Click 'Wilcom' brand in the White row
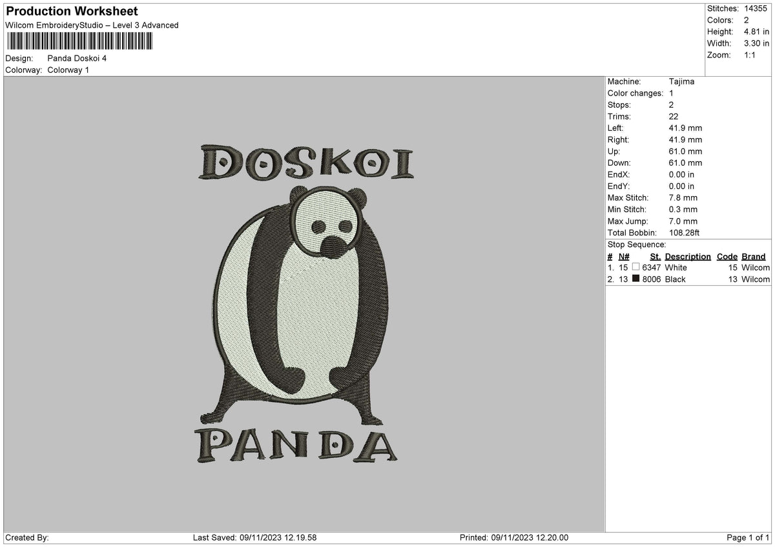 tap(756, 268)
